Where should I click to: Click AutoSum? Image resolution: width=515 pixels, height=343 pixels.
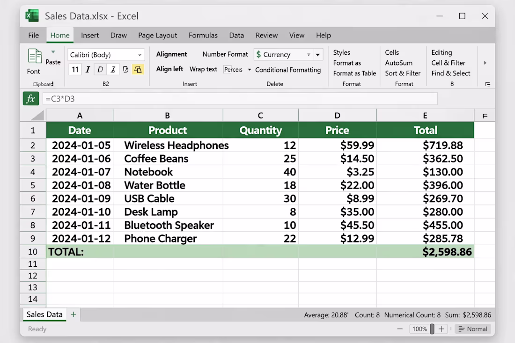click(398, 63)
